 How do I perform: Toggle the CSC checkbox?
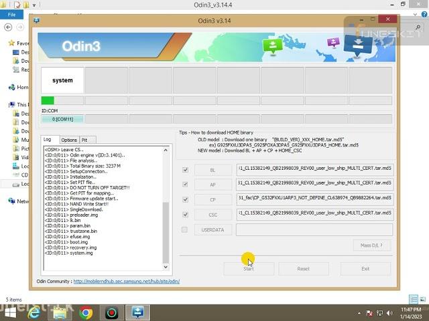185,215
